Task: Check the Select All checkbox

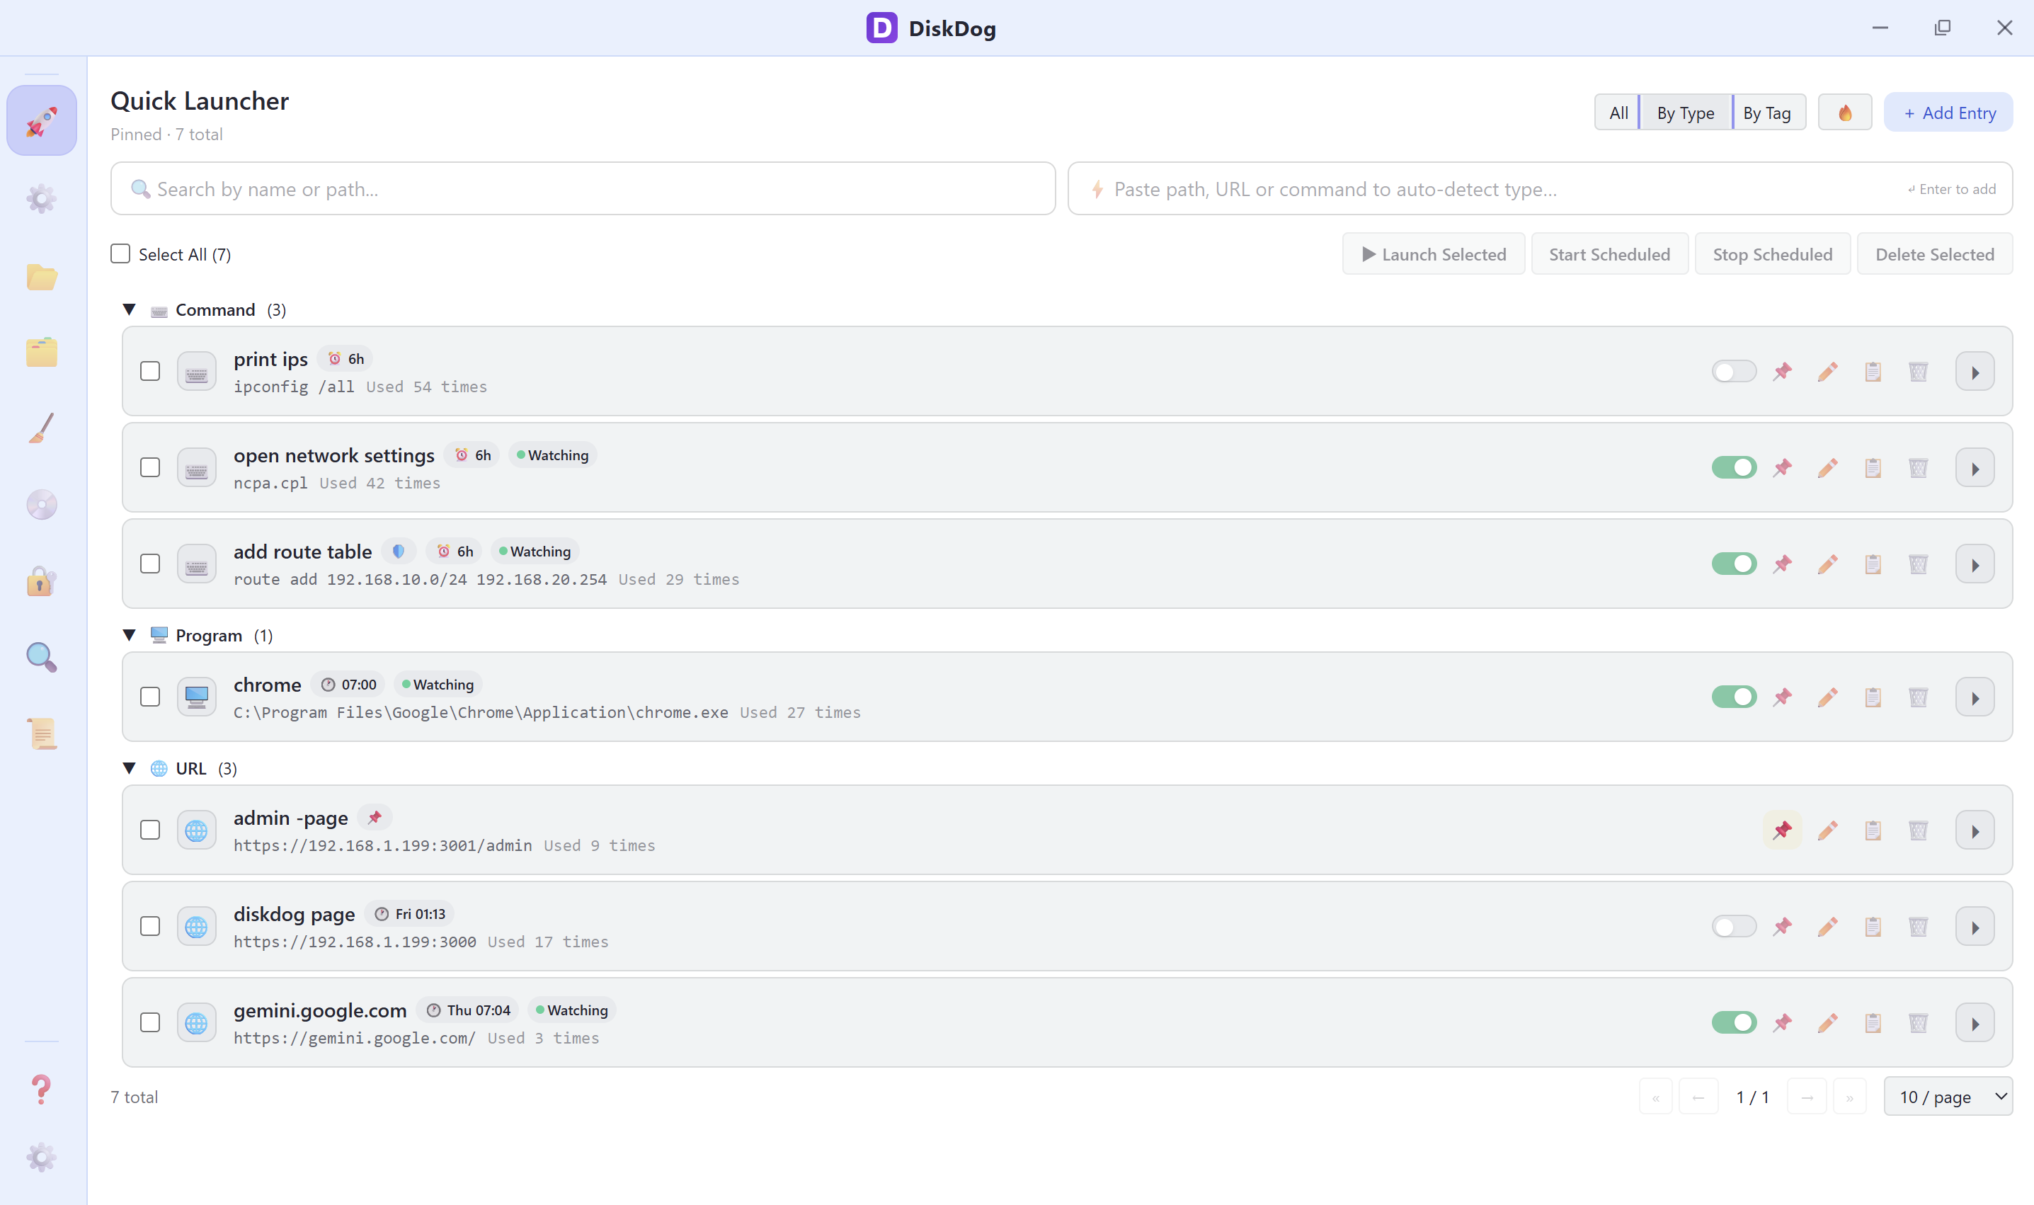Action: pyautogui.click(x=120, y=254)
